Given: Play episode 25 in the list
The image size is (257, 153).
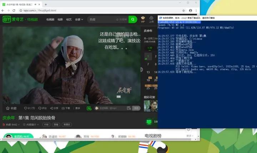Looking at the screenshot, I should tap(148, 88).
